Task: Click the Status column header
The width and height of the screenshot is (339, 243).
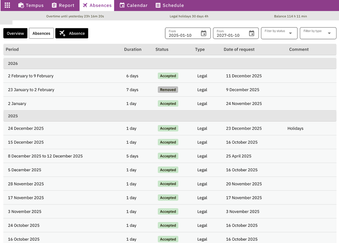Action: tap(162, 49)
